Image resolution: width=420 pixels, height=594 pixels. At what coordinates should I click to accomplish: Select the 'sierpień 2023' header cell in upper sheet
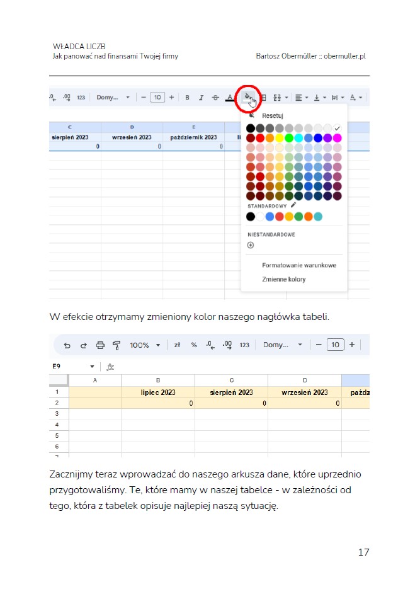pyautogui.click(x=75, y=137)
